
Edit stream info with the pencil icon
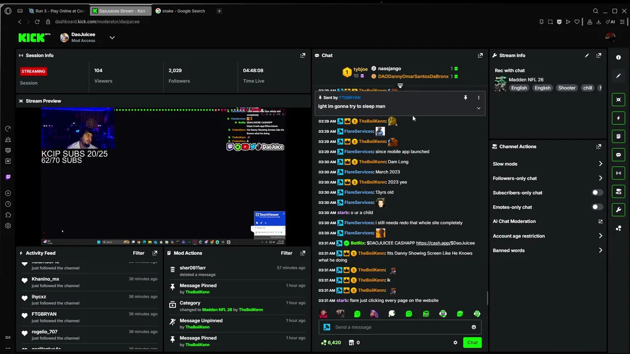tap(587, 56)
